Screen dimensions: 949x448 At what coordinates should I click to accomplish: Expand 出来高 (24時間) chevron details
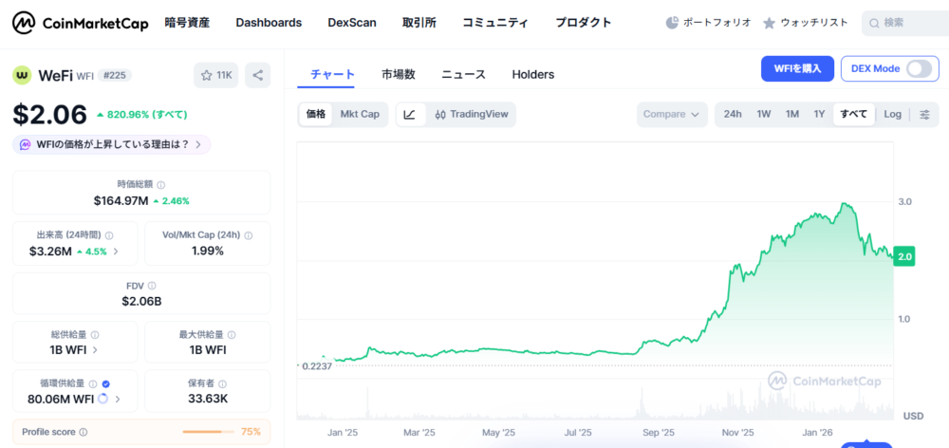pos(116,252)
